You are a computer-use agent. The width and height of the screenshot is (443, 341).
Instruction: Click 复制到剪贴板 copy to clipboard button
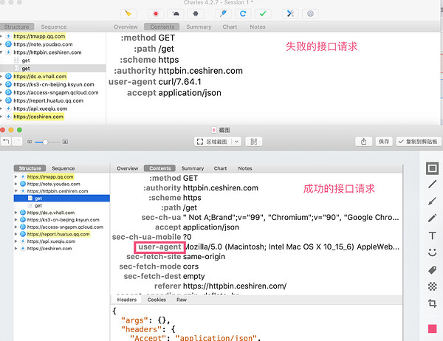point(419,142)
